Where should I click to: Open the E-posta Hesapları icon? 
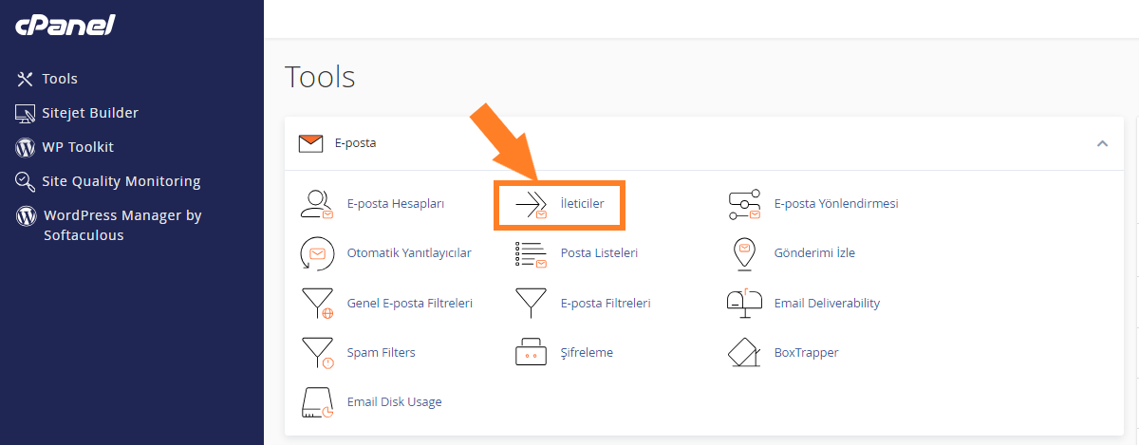316,204
